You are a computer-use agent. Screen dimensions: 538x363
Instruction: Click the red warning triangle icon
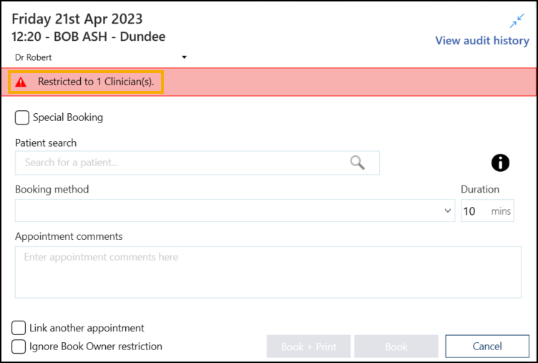pyautogui.click(x=21, y=82)
